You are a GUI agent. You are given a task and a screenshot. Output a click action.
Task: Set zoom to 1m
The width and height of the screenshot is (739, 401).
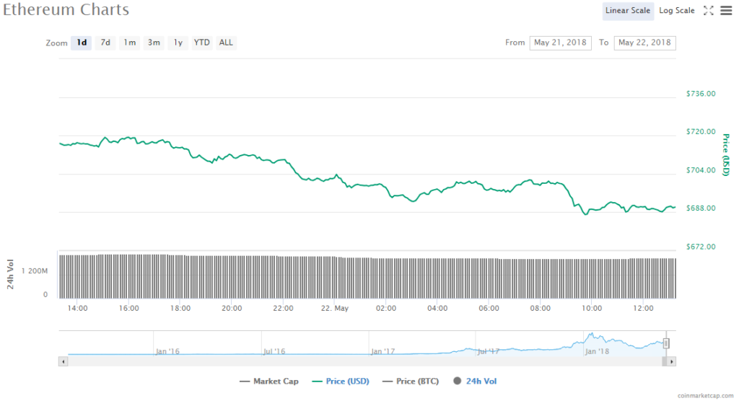click(x=129, y=43)
